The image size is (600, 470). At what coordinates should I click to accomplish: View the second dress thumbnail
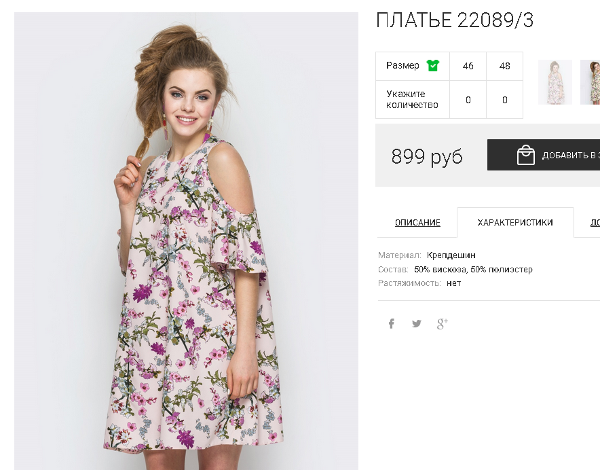coord(590,82)
